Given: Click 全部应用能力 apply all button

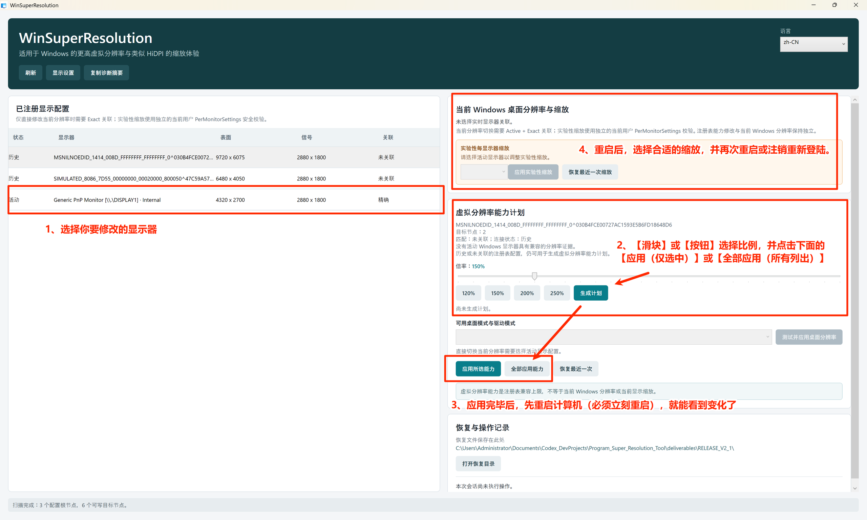Looking at the screenshot, I should pyautogui.click(x=527, y=369).
